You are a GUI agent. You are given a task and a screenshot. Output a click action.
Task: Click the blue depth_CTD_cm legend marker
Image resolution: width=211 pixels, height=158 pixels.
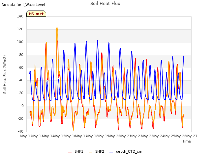[111, 152]
